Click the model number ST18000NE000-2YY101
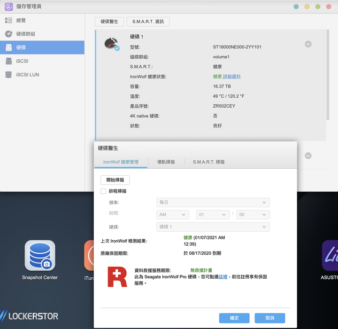The width and height of the screenshot is (338, 329). [237, 47]
